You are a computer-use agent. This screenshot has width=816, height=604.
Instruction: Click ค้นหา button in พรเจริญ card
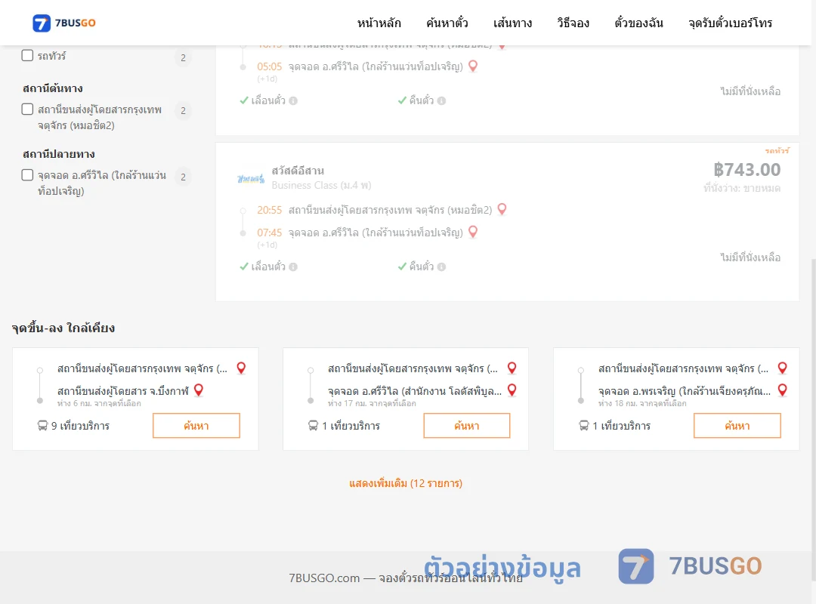[737, 426]
